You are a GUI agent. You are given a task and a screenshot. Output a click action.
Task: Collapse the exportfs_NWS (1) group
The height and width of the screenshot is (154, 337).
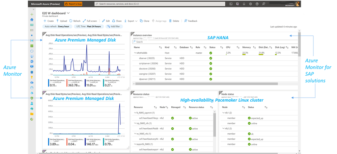click(x=135, y=144)
